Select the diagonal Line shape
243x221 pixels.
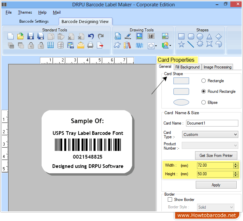click(x=191, y=44)
